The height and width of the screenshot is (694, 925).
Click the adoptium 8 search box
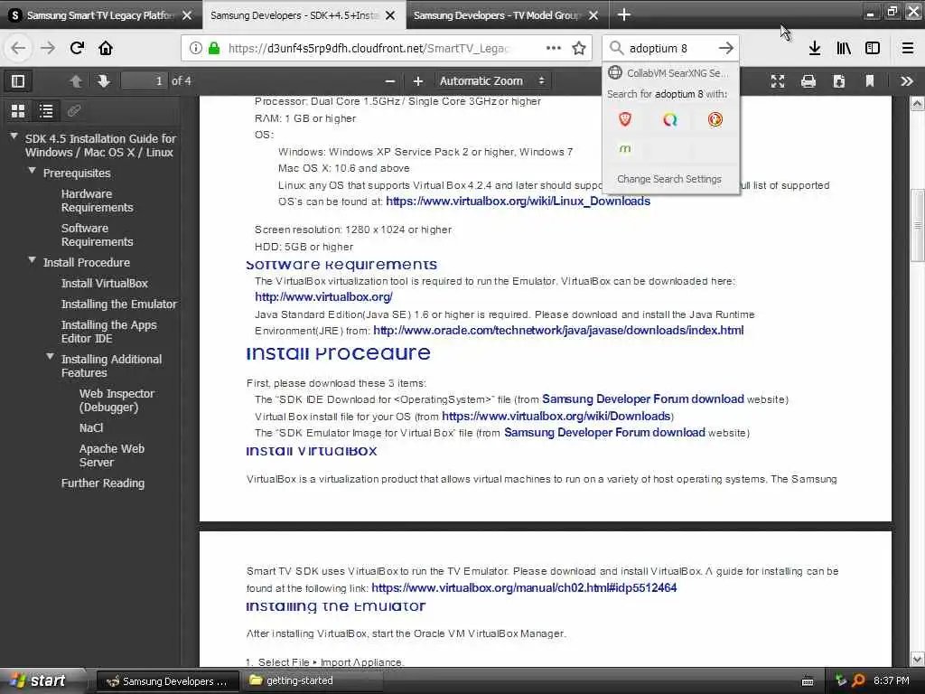coord(669,48)
